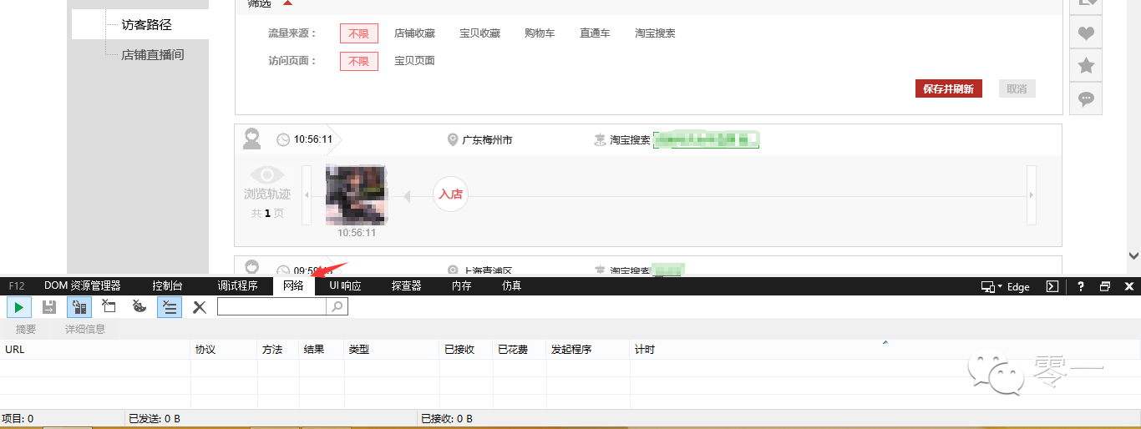Go to previous page of browsing trail
This screenshot has width=1141, height=429.
(306, 194)
